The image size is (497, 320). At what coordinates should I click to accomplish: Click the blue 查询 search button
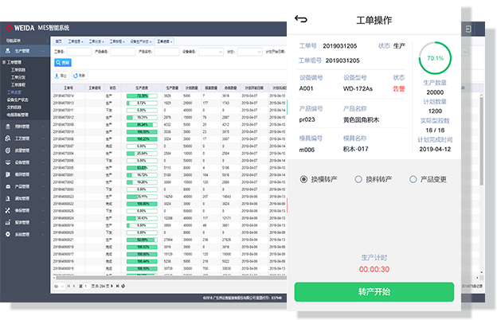63,63
